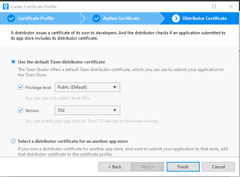Click the 'Version' label text
This screenshot has width=240, height=177.
pyautogui.click(x=32, y=111)
